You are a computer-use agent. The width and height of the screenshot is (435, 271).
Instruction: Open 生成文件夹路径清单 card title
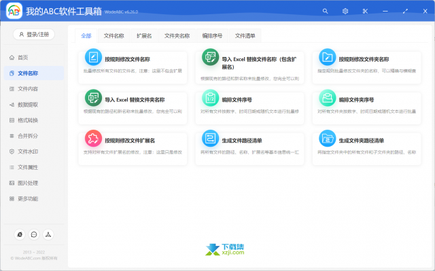361,141
